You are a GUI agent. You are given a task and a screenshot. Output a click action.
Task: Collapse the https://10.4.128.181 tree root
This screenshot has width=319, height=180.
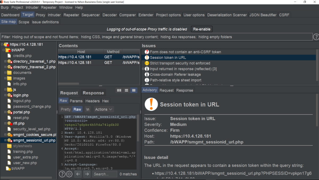[2, 44]
